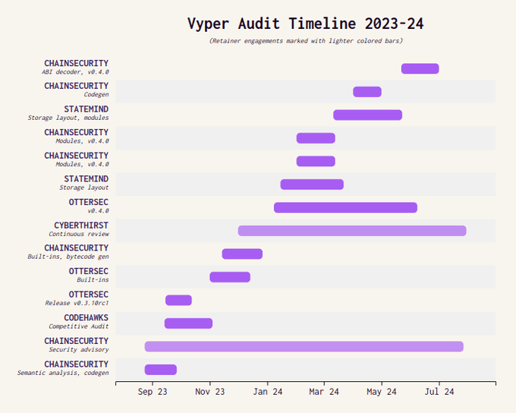Select the ChainSecurity "Built-ins, bytecode gen" bar
This screenshot has width=516, height=413.
point(242,254)
